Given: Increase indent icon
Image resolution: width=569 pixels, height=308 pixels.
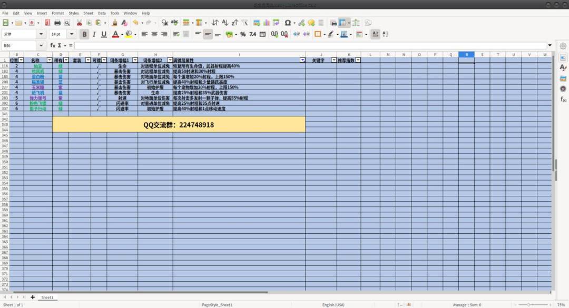Looking at the screenshot, I should tap(297, 34).
